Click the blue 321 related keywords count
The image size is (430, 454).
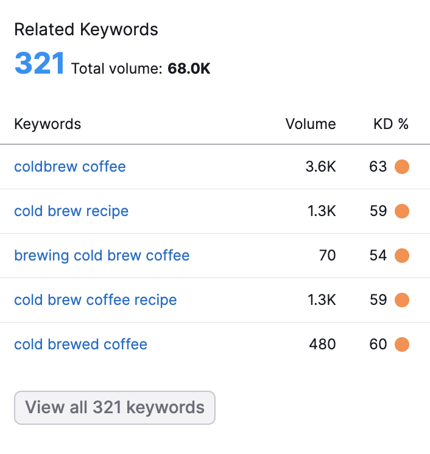(40, 63)
